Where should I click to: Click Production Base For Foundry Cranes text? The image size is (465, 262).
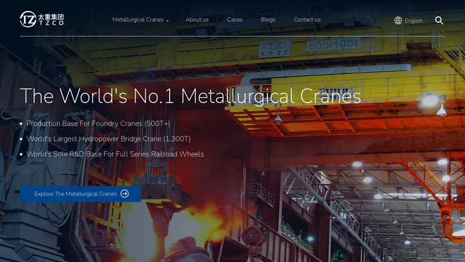(x=98, y=123)
